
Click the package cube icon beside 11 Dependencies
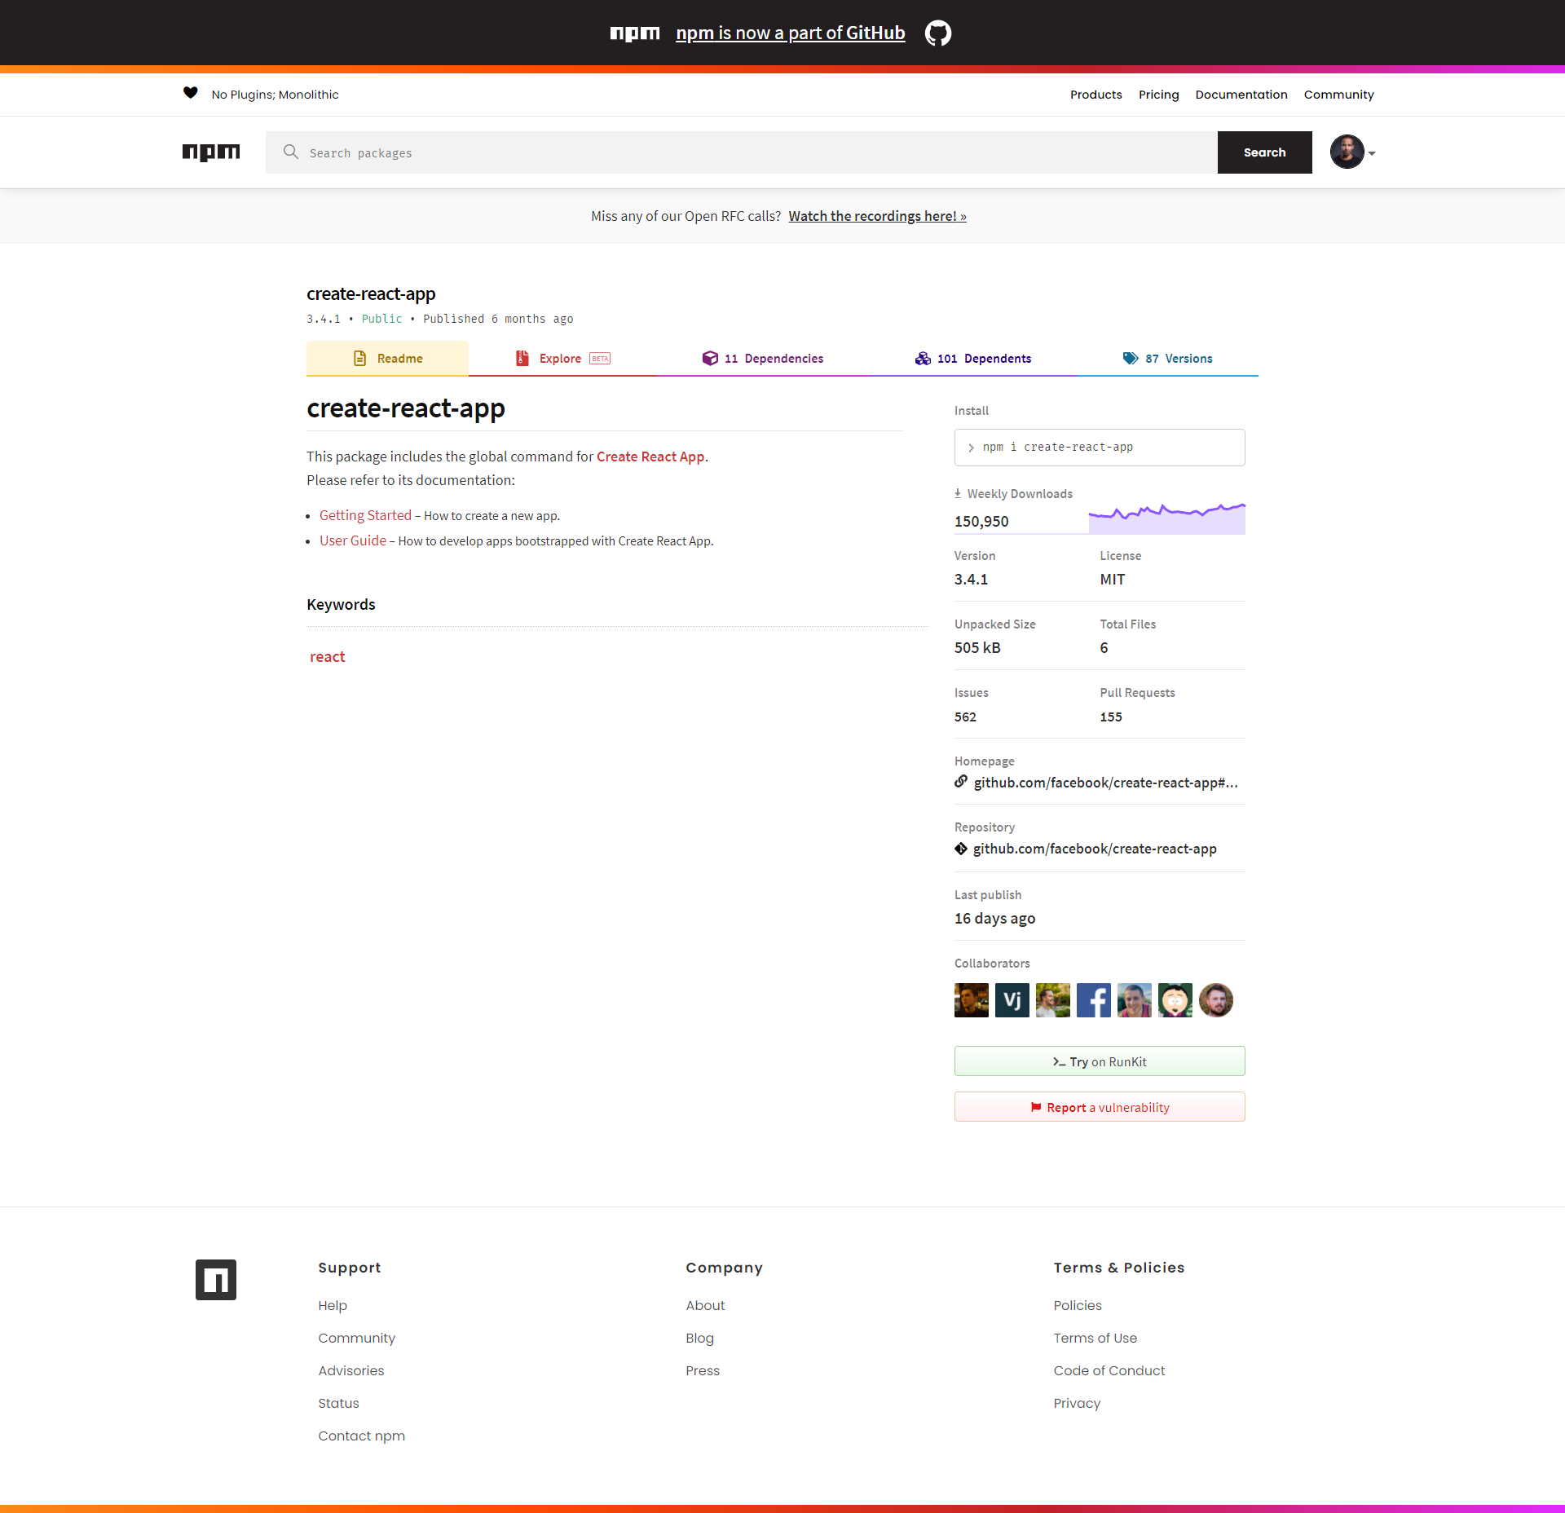(709, 358)
